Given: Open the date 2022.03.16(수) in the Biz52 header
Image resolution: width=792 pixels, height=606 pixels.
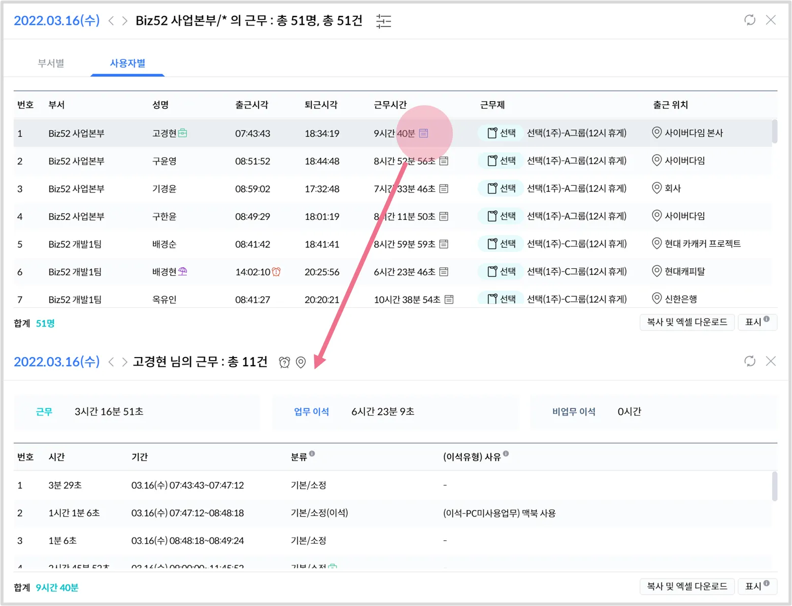Looking at the screenshot, I should [57, 21].
